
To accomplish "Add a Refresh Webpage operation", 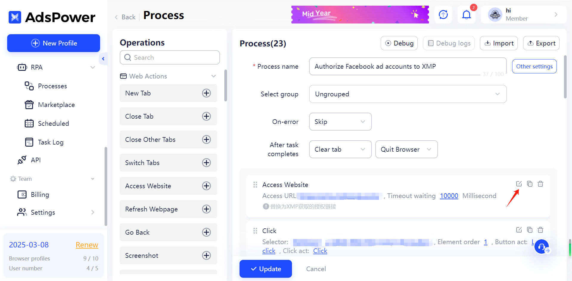I will (206, 209).
